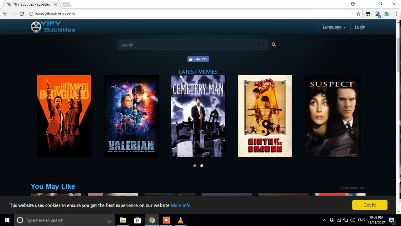Bookmark this page with the star icon
The width and height of the screenshot is (401, 226).
[358, 14]
